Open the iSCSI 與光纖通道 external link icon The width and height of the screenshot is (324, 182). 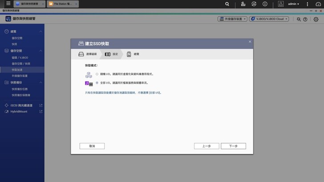41,105
